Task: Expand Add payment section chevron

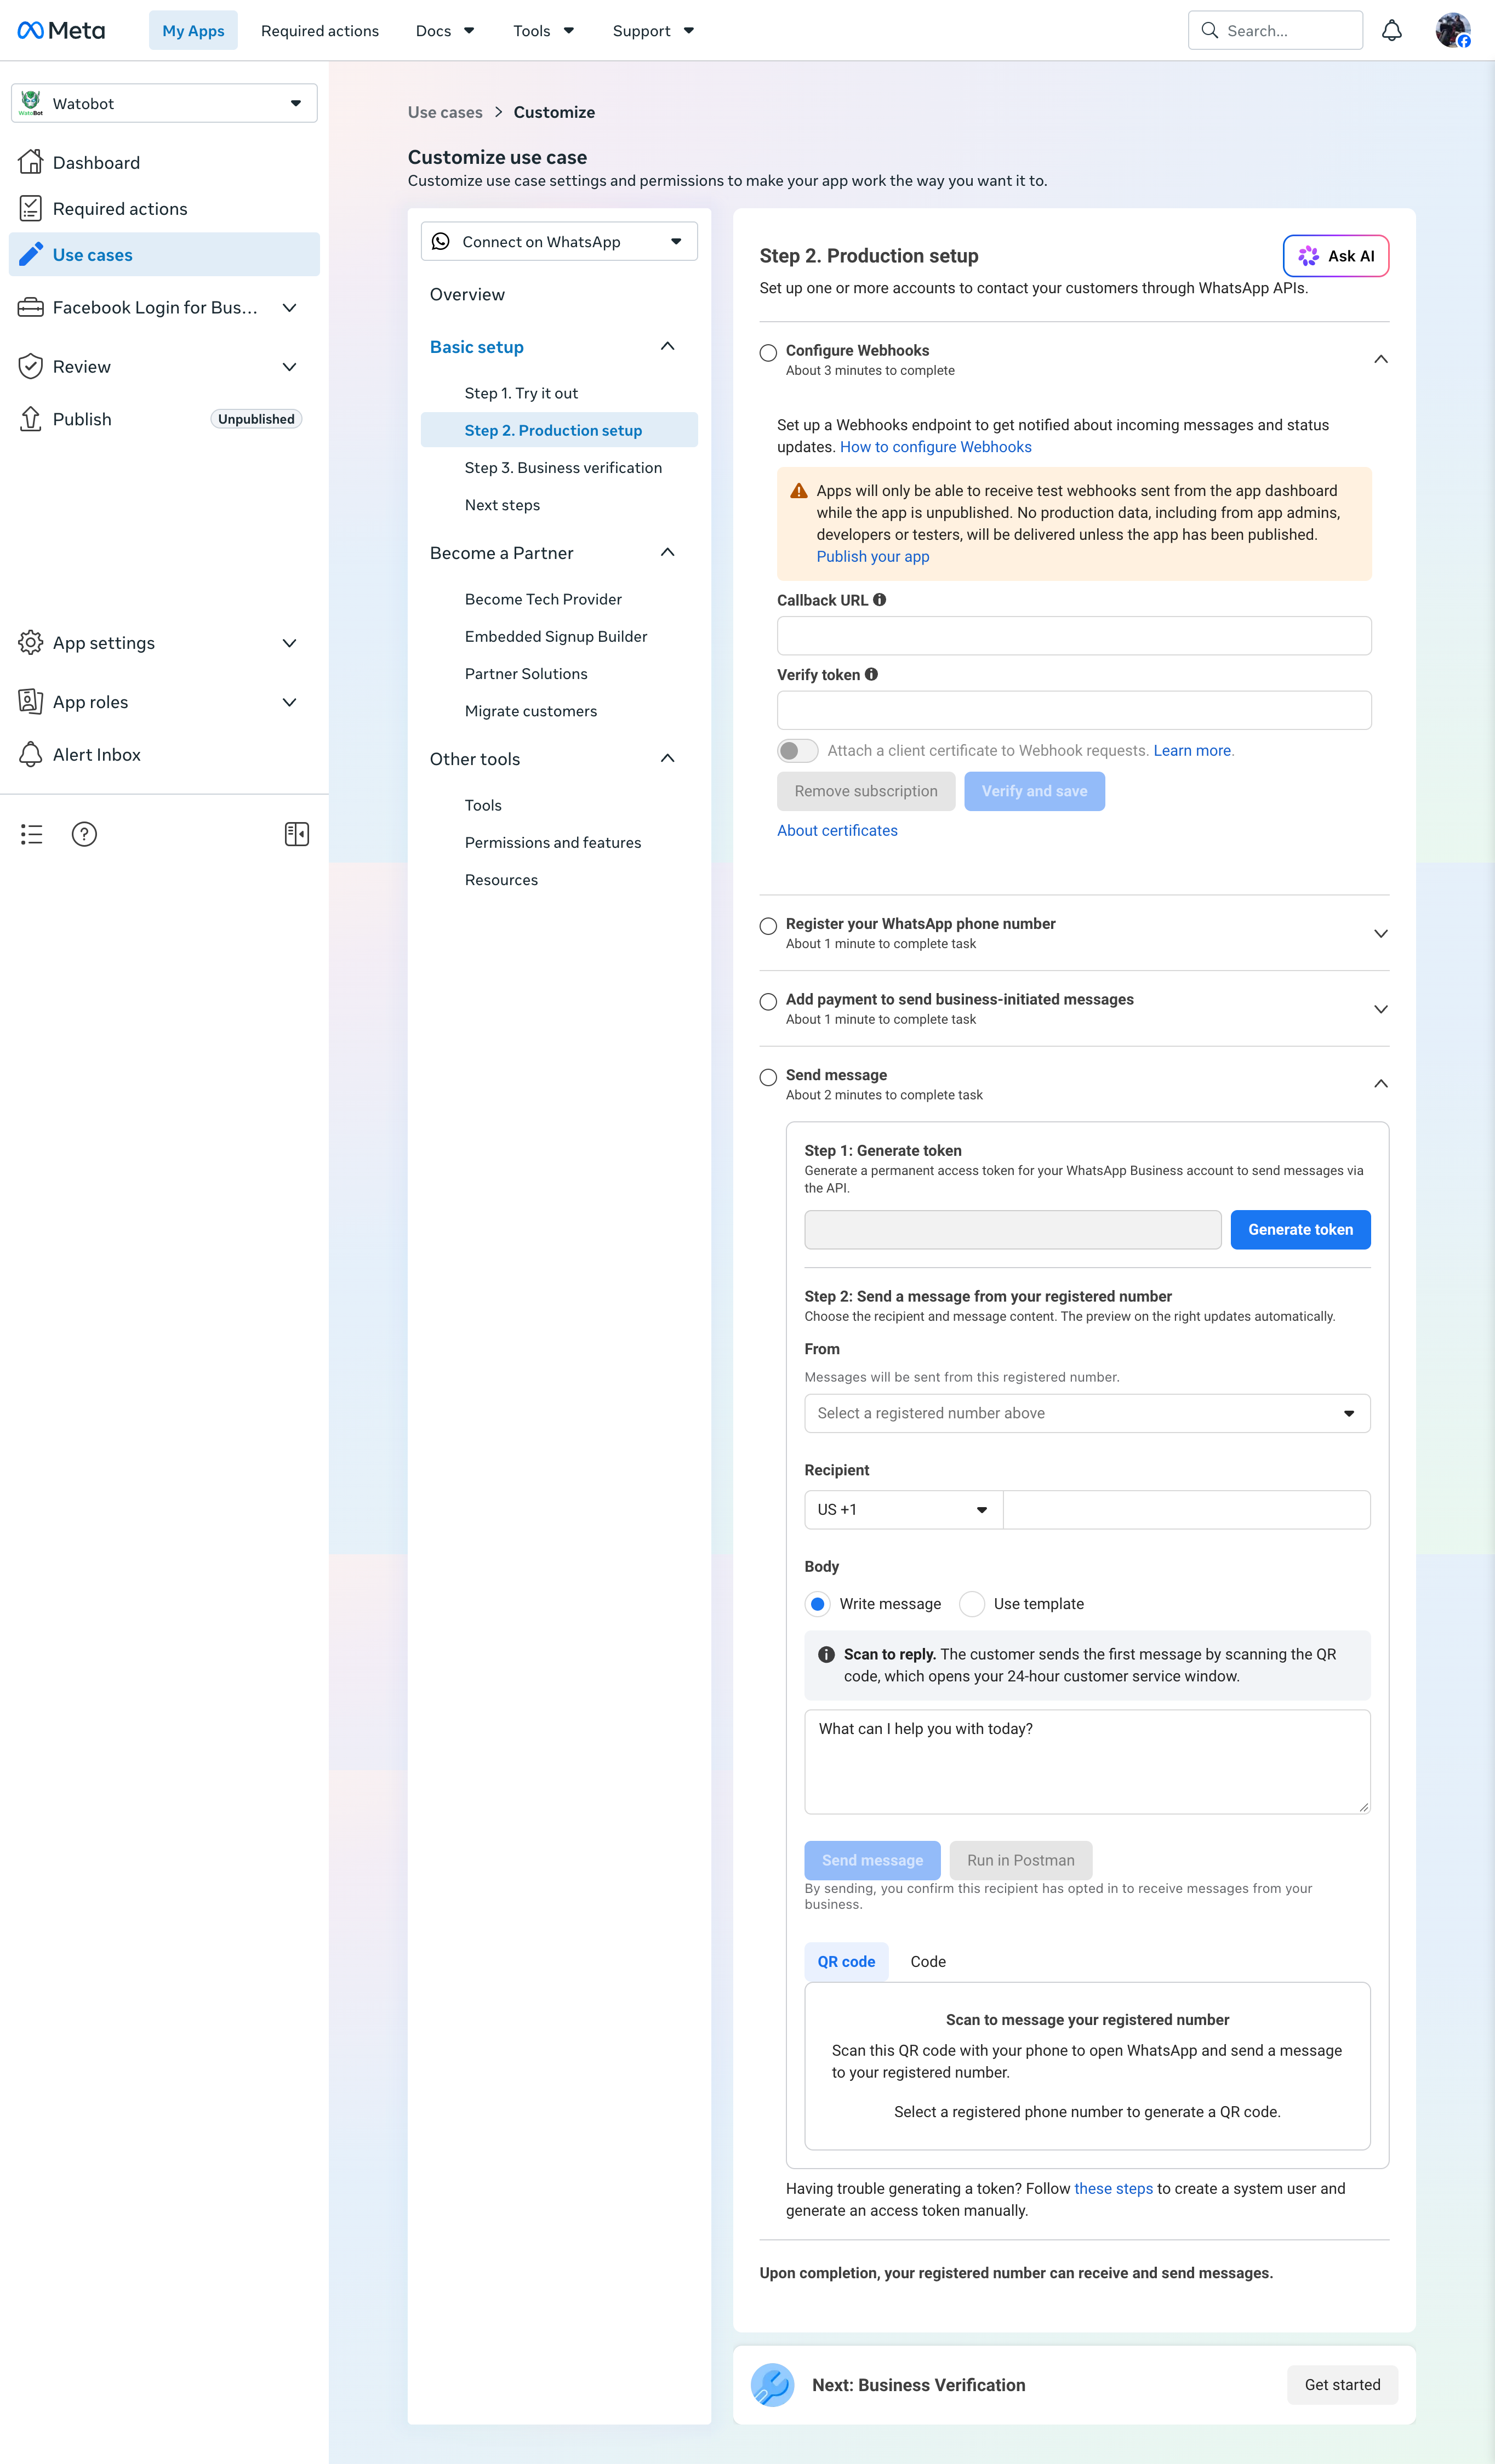Action: [x=1381, y=1009]
